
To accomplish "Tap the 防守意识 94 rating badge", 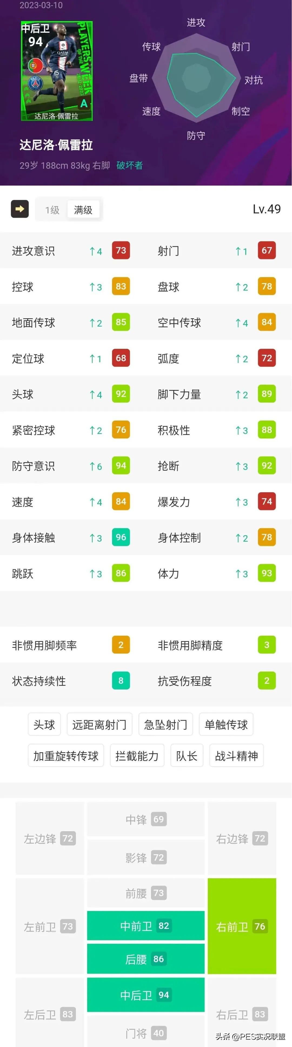I will [x=121, y=466].
